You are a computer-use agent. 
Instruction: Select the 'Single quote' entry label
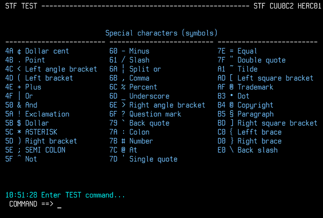click(x=153, y=159)
